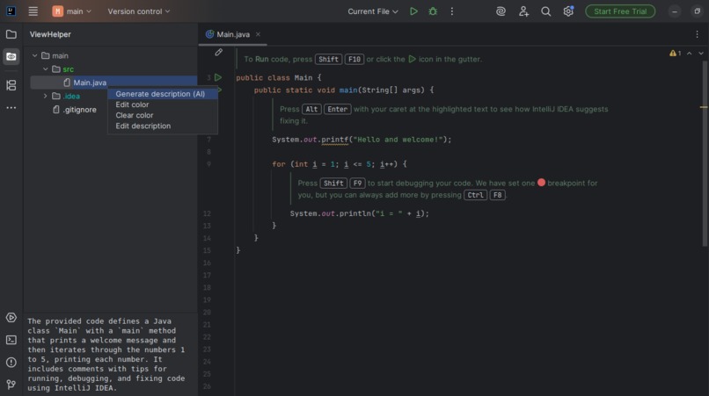Close the Main.java editor tab
Viewport: 709px width, 396px height.
coord(258,34)
